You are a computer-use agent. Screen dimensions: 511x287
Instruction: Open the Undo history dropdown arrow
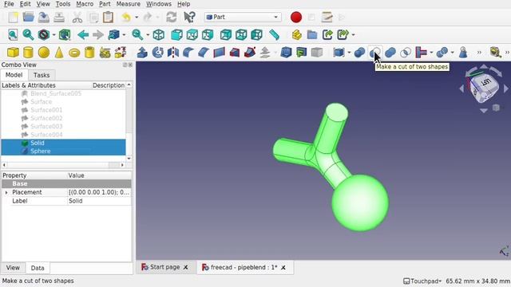pyautogui.click(x=137, y=18)
